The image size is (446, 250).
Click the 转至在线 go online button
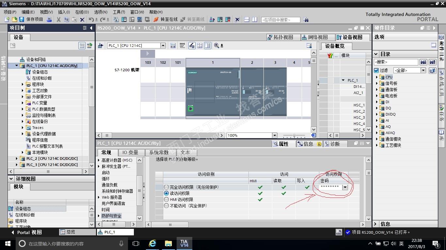[x=166, y=20]
